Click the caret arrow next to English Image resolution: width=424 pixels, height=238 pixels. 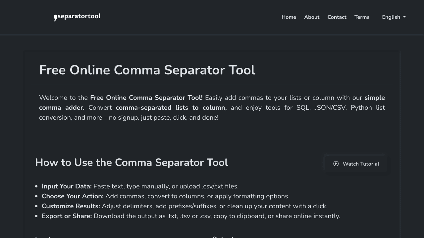tap(404, 17)
